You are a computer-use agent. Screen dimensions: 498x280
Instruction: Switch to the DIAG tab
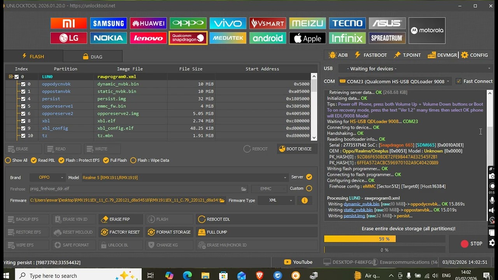pyautogui.click(x=93, y=56)
